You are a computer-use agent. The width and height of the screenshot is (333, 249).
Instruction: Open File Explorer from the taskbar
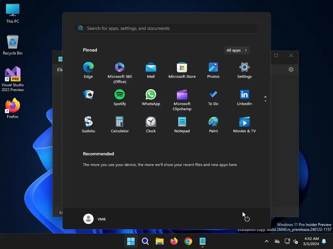(159, 241)
